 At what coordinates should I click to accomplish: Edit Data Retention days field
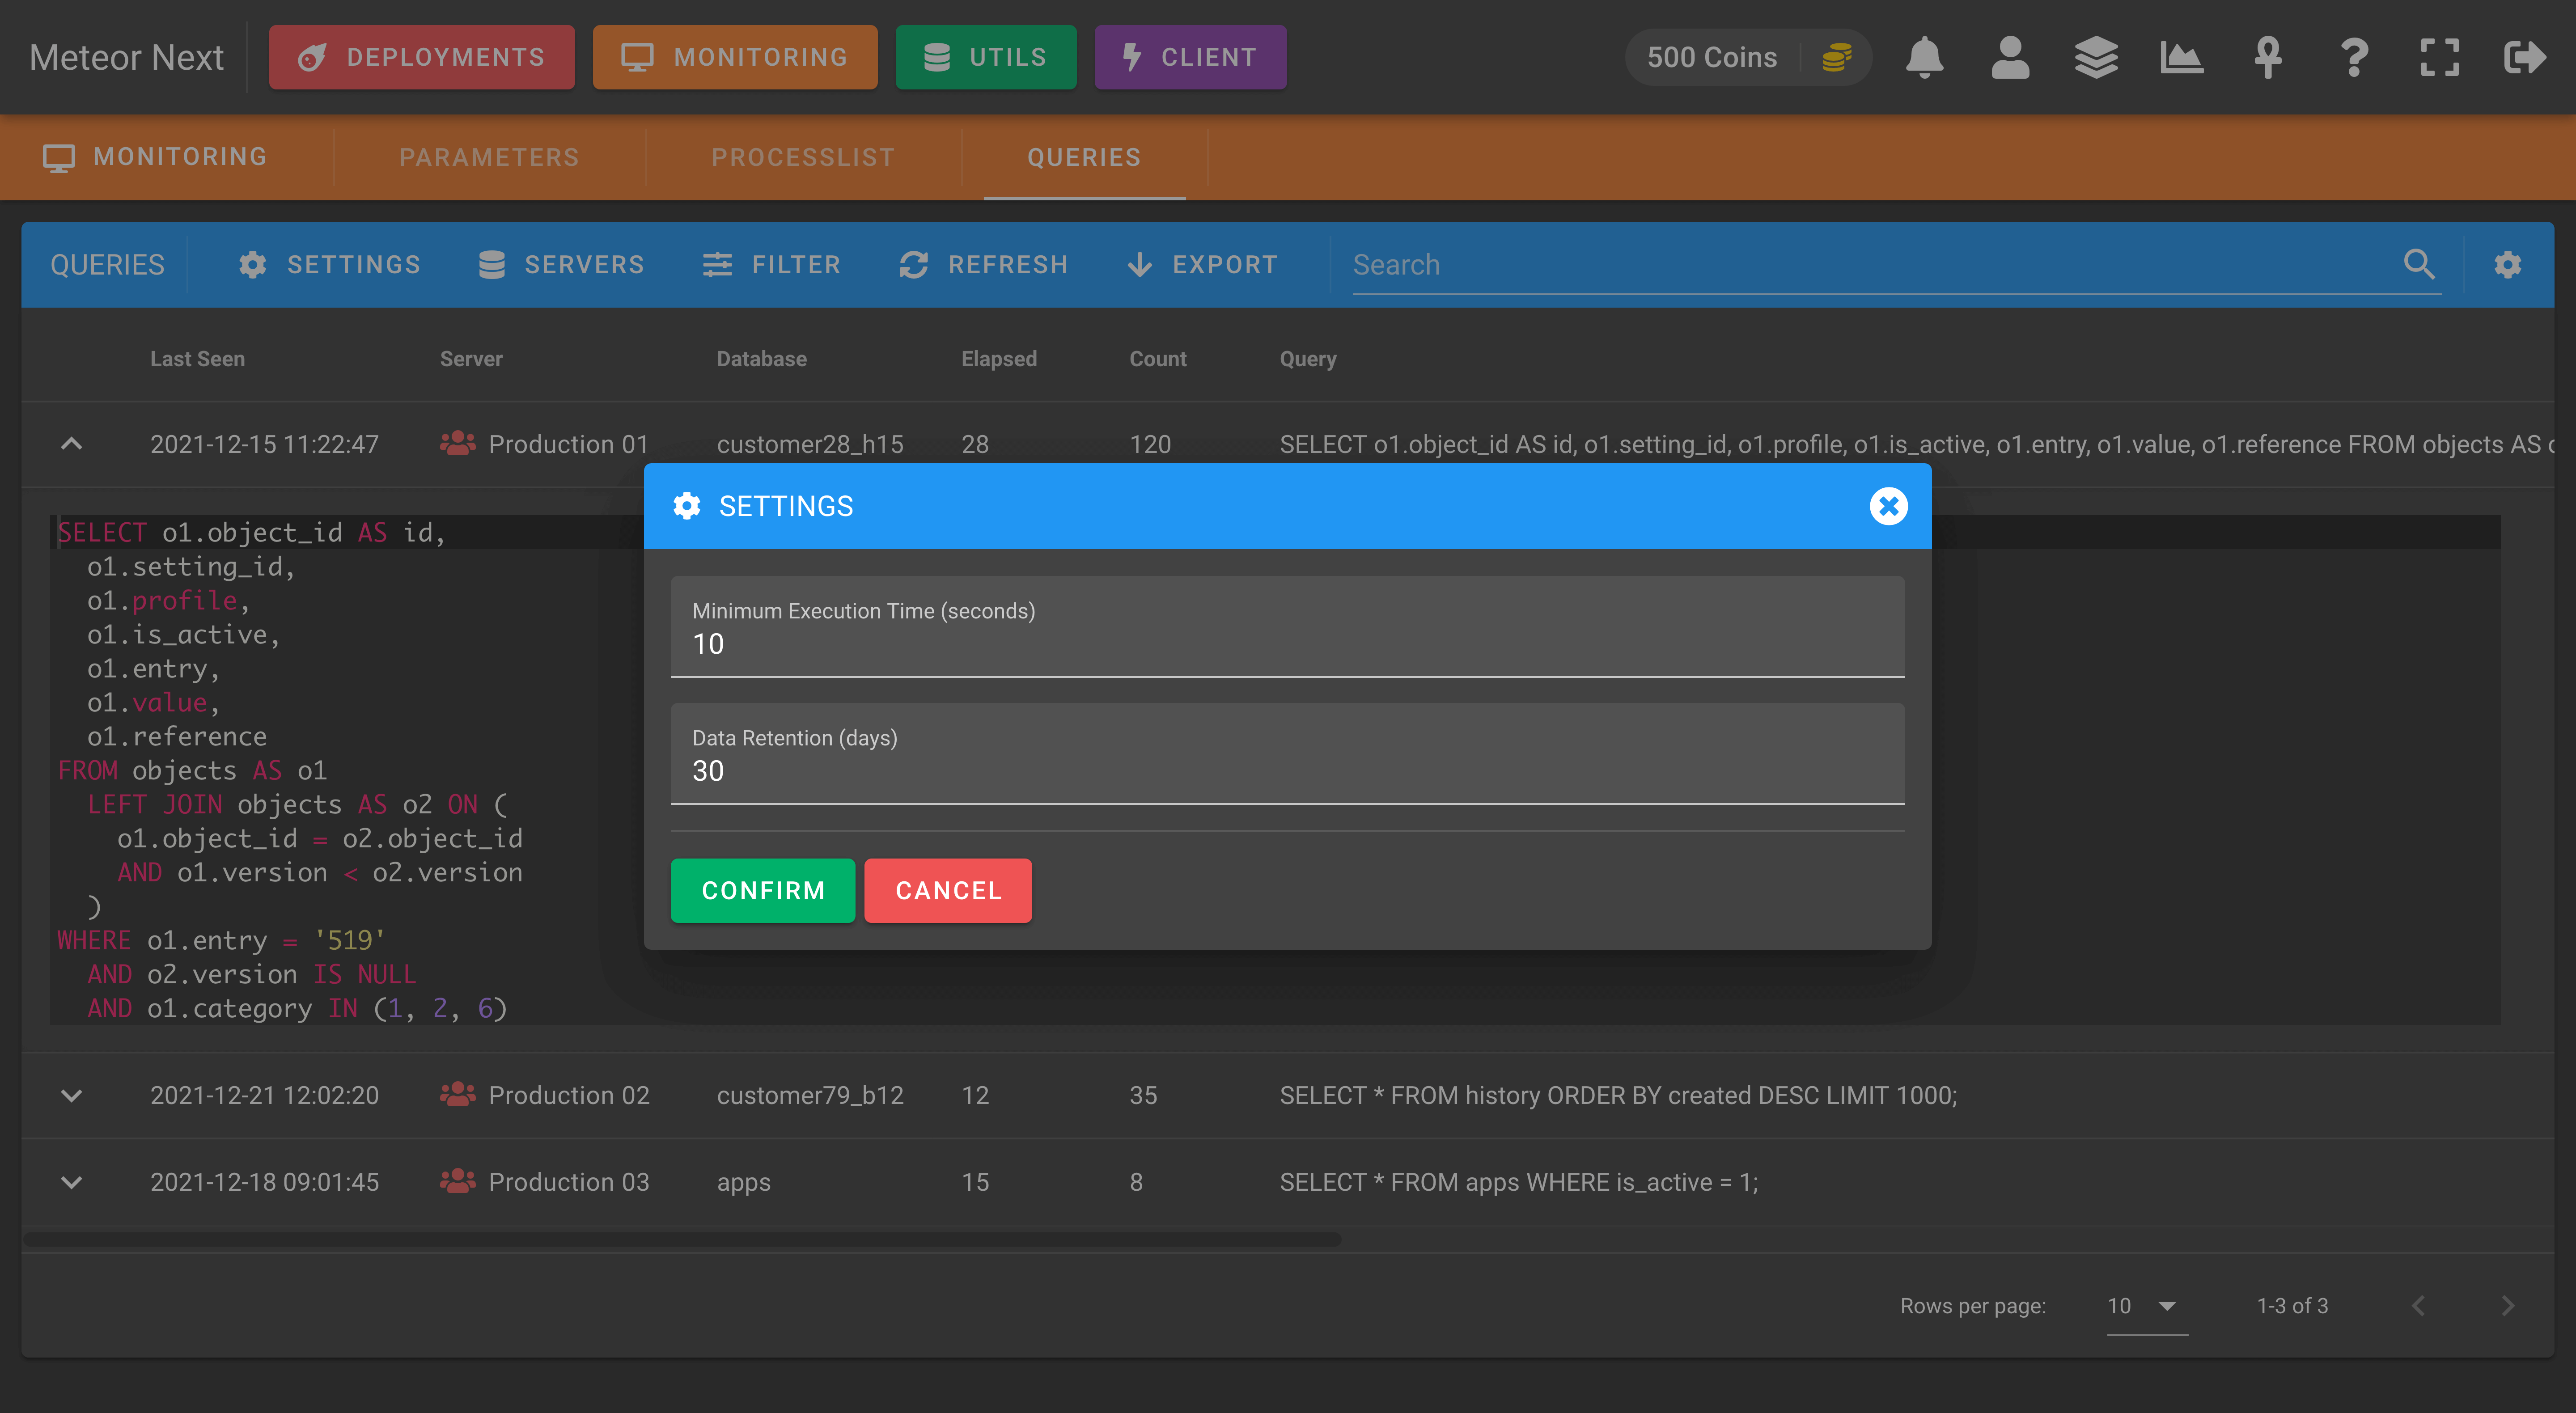pos(1287,754)
